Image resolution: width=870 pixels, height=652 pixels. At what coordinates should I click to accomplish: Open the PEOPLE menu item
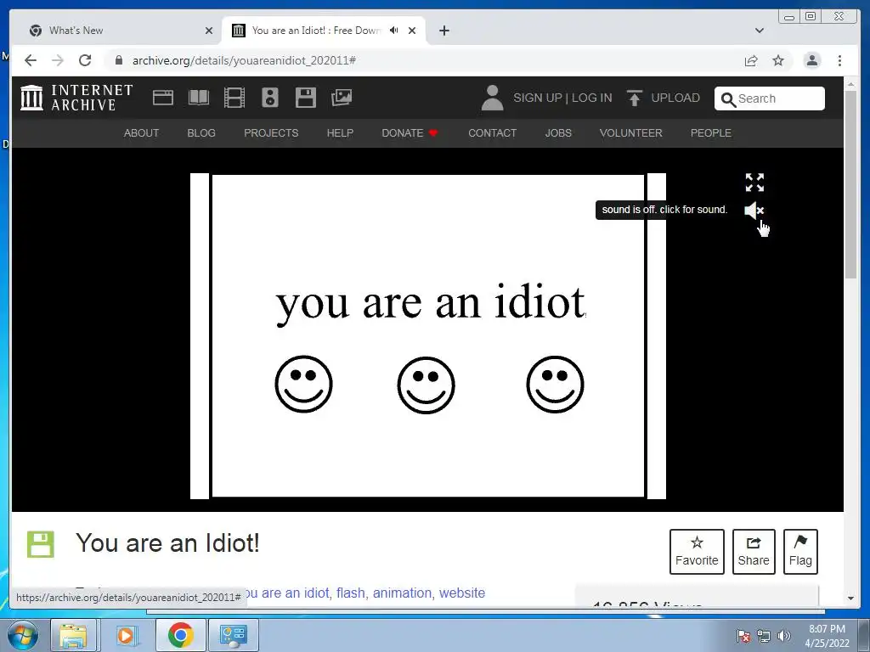(711, 133)
